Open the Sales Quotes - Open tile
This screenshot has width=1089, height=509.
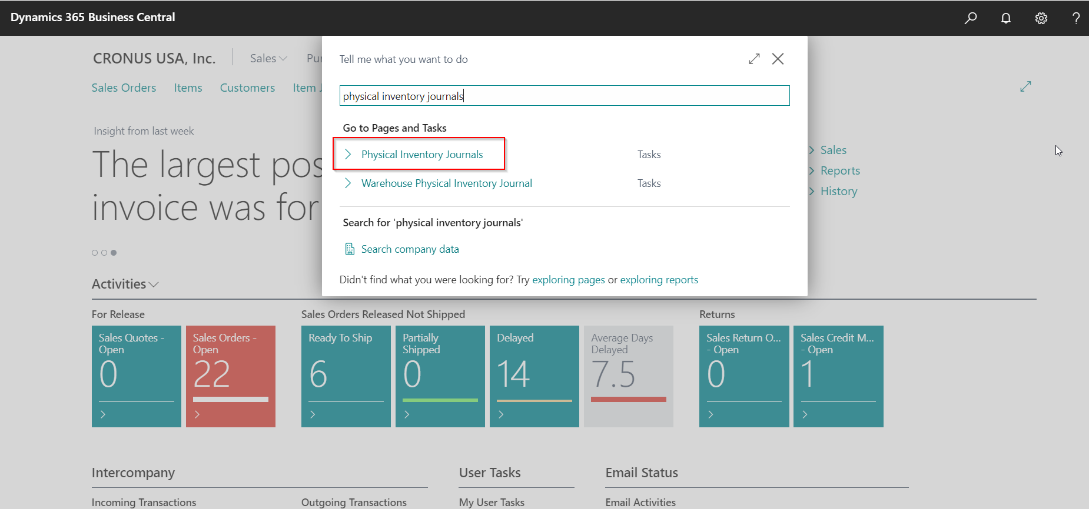click(137, 376)
